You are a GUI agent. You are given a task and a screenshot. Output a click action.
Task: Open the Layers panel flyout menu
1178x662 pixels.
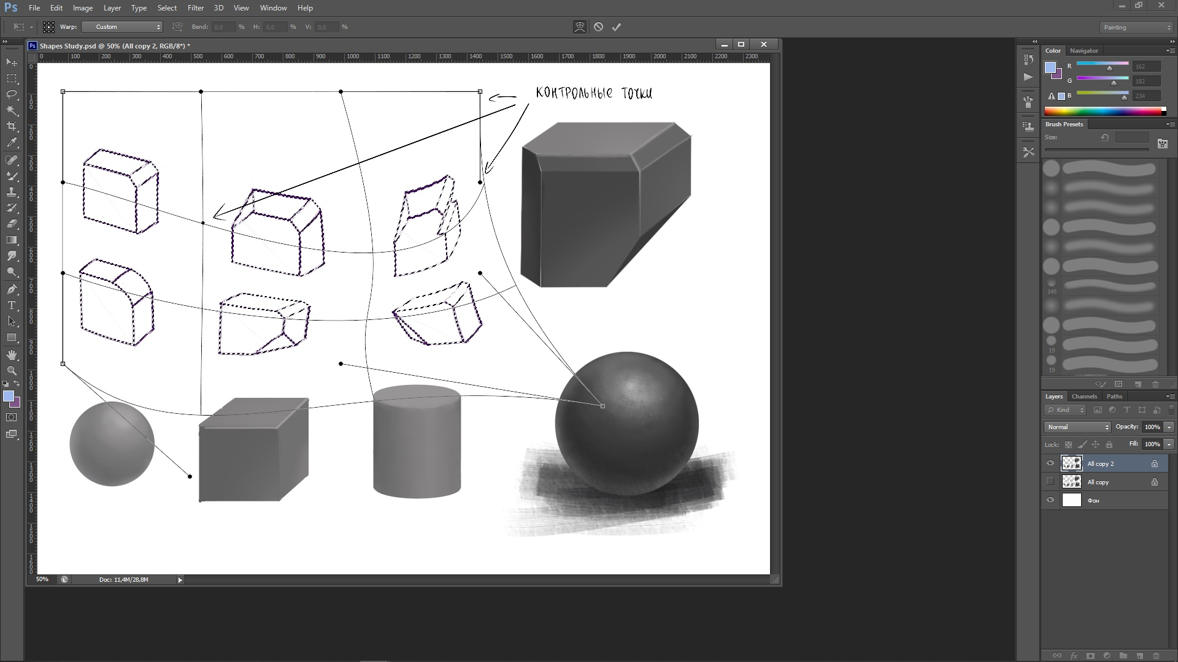(x=1169, y=397)
